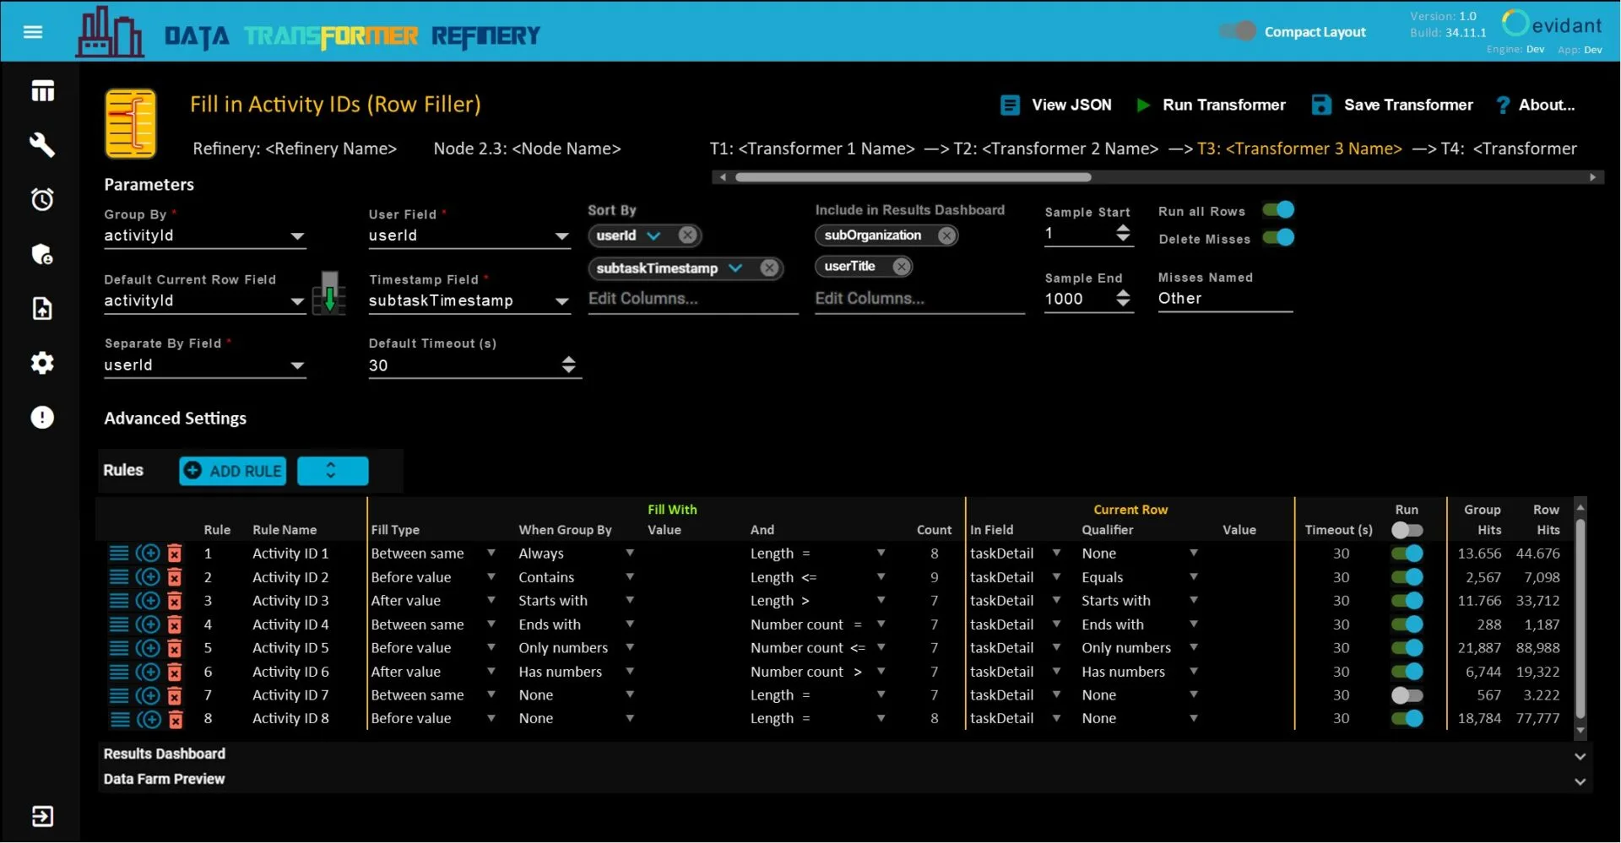1621x843 pixels.
Task: Toggle the Compact Layout switch
Action: [x=1238, y=32]
